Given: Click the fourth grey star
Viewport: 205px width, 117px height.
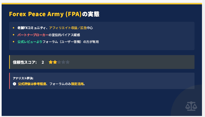Looking at the screenshot, I should point(63,62).
